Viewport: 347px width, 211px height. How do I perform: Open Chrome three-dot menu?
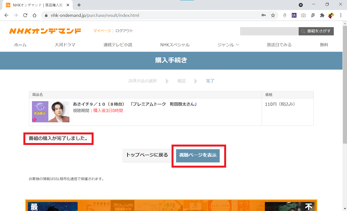341,15
